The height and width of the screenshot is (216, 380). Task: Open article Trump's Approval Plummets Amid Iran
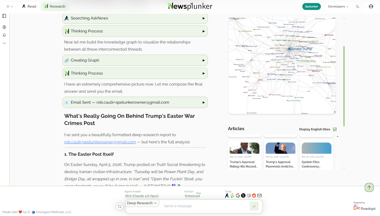click(x=280, y=156)
